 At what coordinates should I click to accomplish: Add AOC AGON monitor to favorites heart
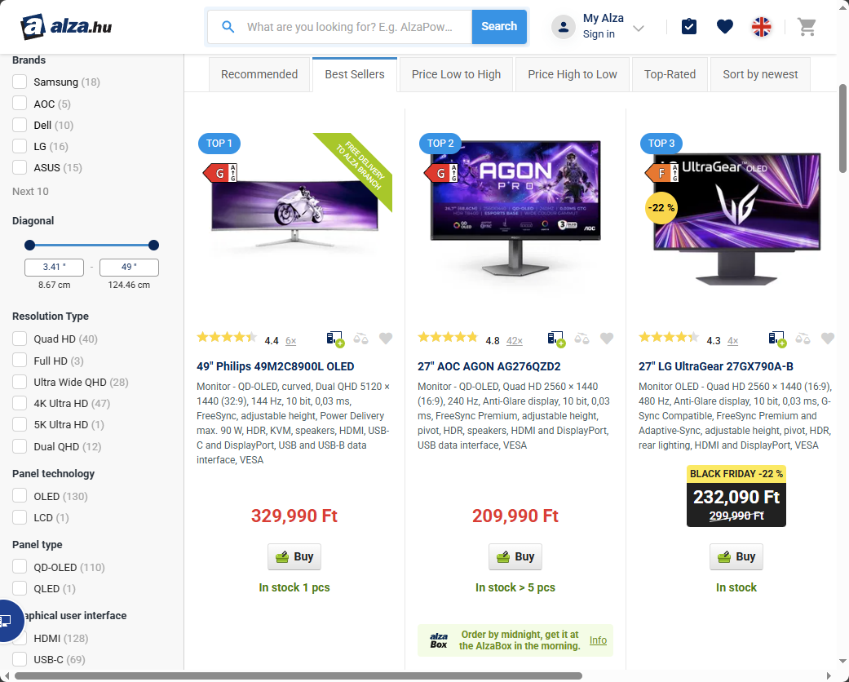pyautogui.click(x=607, y=339)
